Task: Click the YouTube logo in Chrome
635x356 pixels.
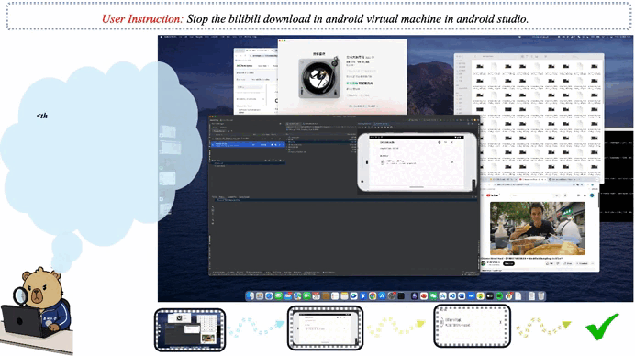Action: pos(493,195)
